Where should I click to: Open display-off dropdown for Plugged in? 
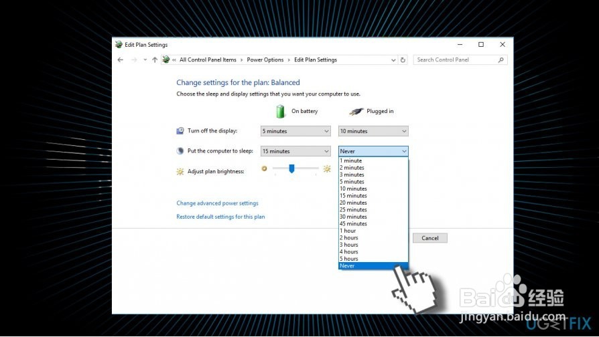coord(373,131)
